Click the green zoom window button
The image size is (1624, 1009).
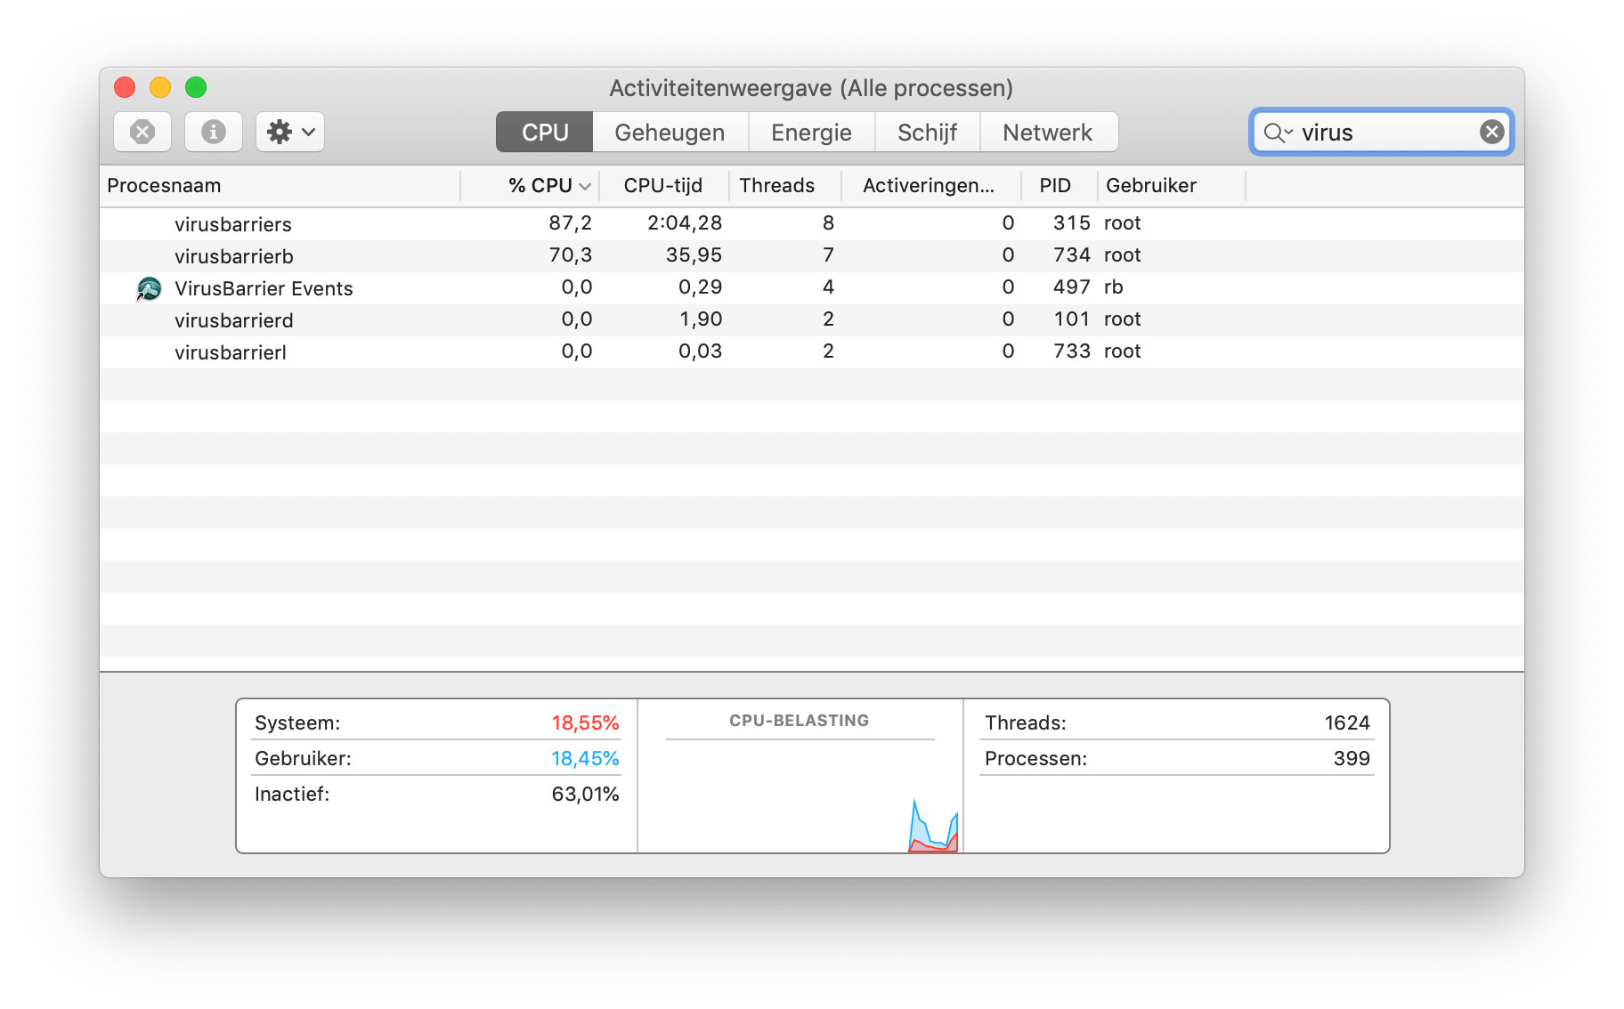tap(196, 87)
